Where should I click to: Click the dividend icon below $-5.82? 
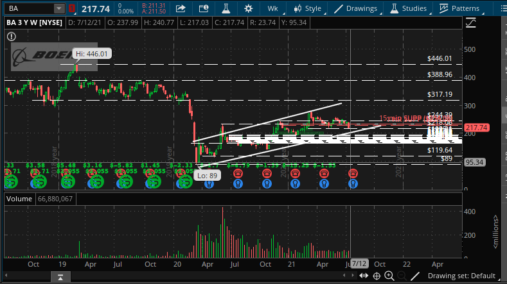[125, 182]
